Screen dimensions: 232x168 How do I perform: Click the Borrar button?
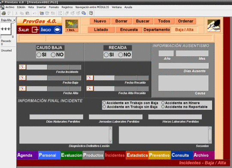[x=121, y=21]
